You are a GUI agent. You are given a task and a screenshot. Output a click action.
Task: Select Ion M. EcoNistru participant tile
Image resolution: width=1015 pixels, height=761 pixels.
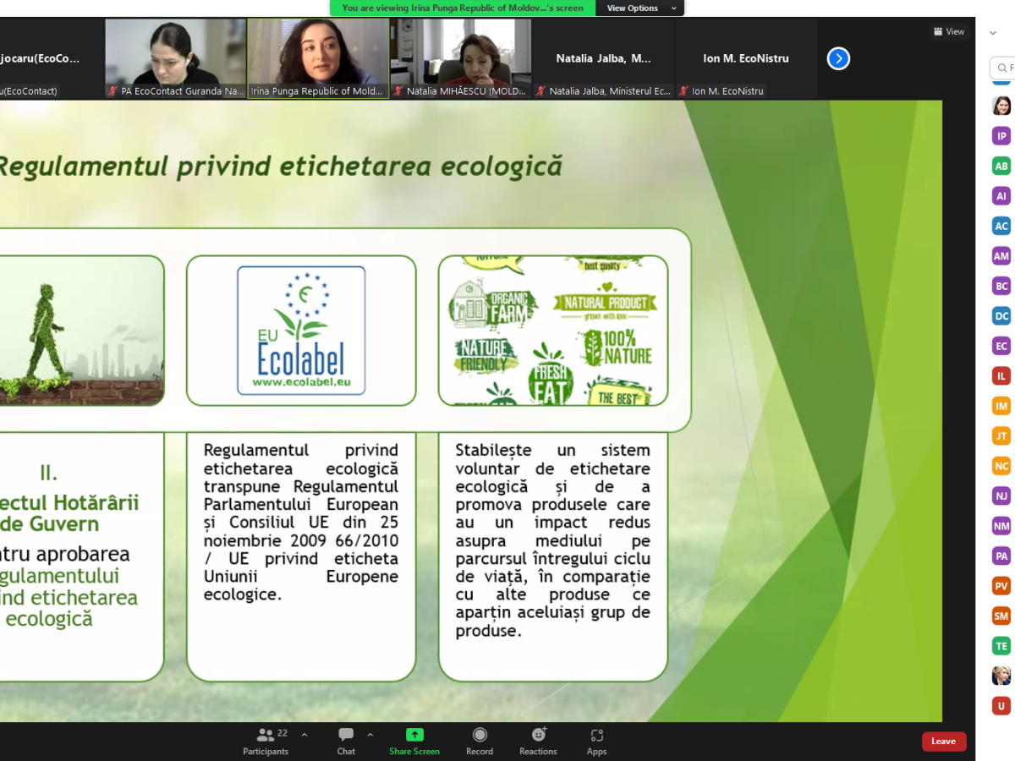point(746,59)
